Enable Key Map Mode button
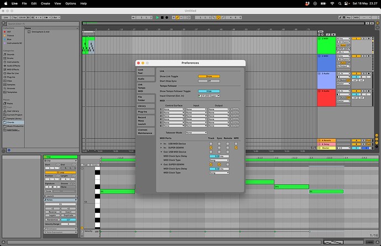 coord(348,18)
